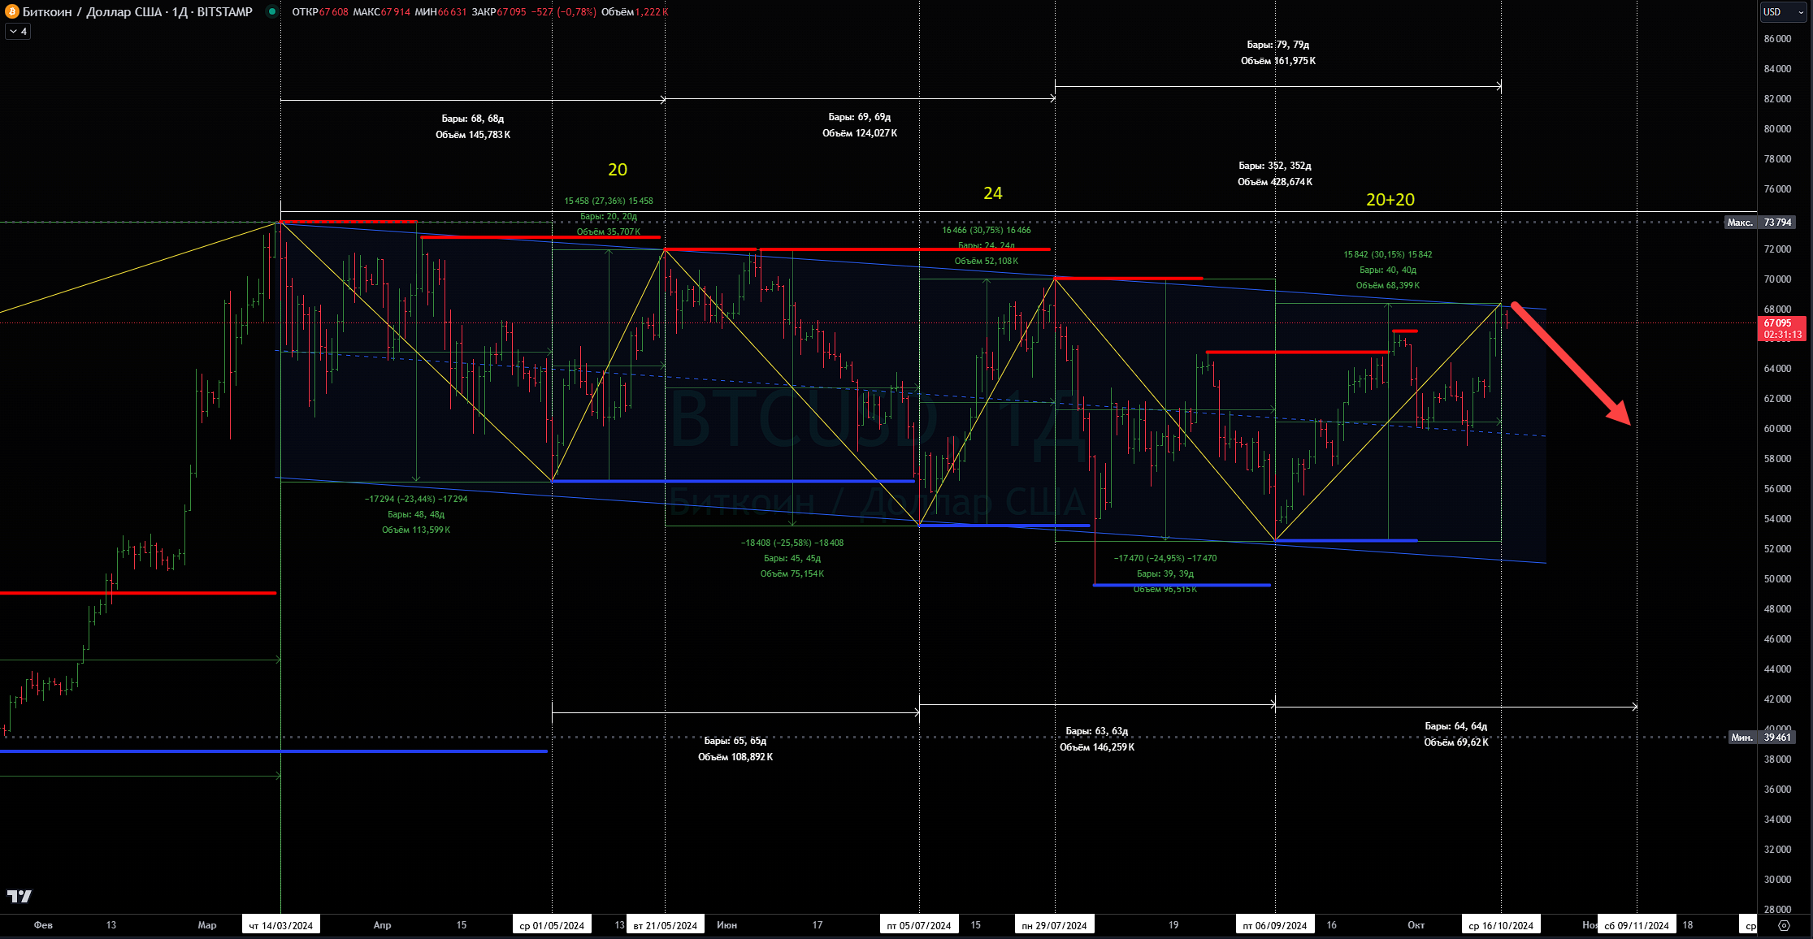
Task: Click the Апр month label on time axis
Action: [382, 925]
